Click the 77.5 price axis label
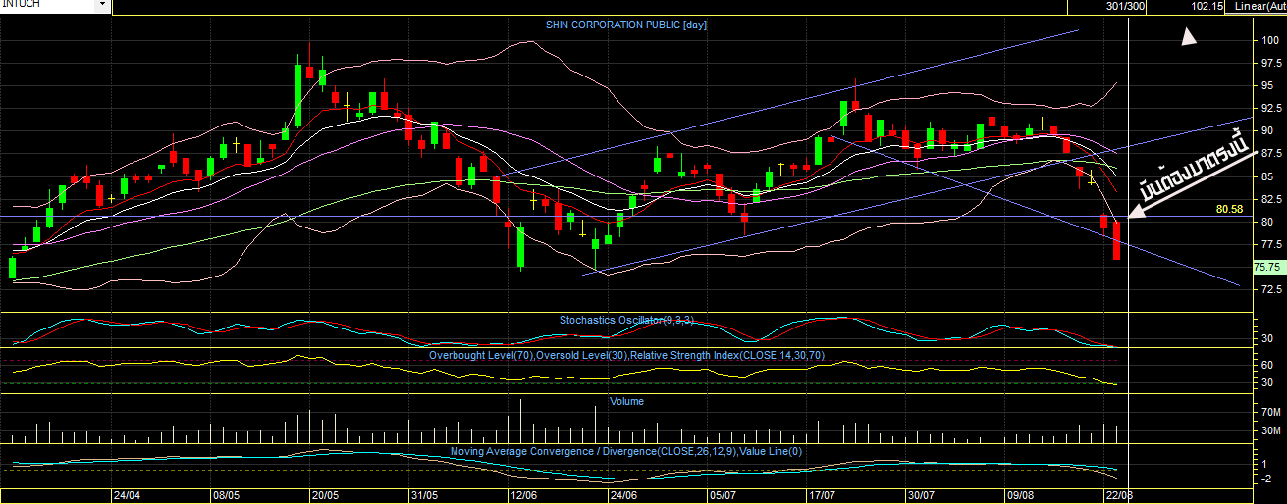 [1273, 244]
